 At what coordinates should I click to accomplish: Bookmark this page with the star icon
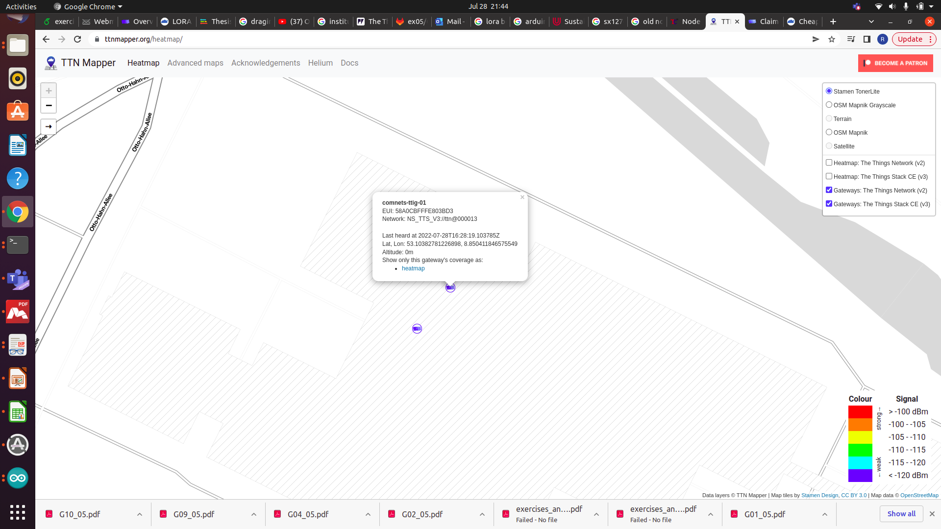(832, 39)
